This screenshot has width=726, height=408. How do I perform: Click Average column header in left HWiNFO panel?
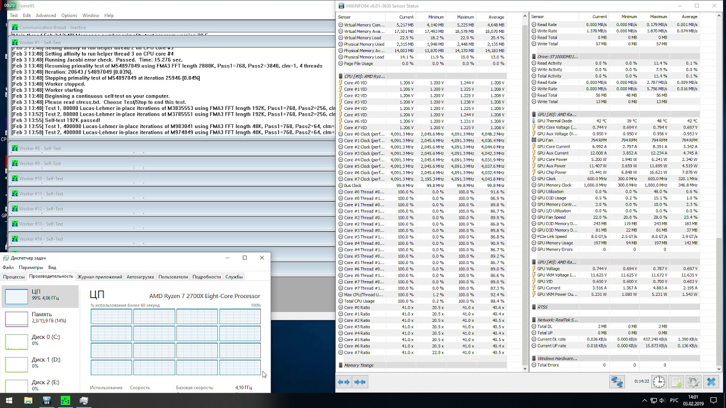click(496, 17)
